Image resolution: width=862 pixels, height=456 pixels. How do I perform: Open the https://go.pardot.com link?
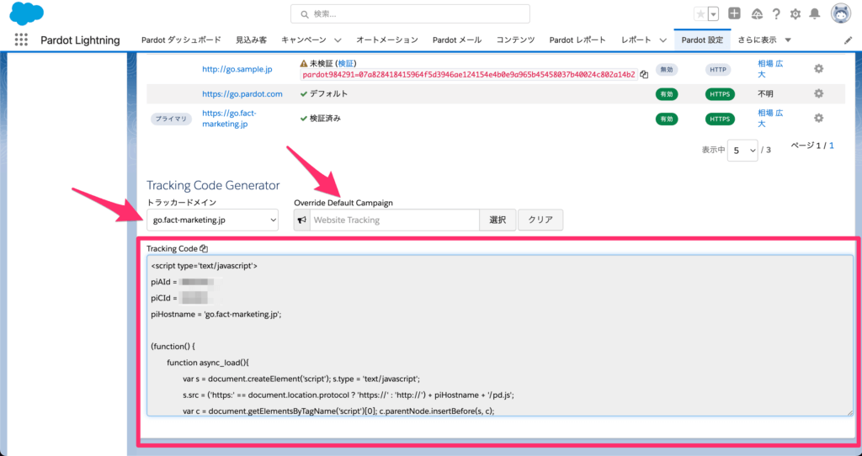point(242,94)
